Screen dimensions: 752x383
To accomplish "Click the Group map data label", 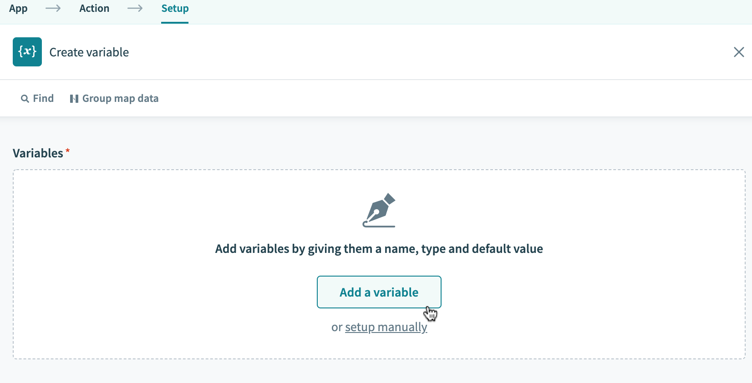I will click(120, 98).
